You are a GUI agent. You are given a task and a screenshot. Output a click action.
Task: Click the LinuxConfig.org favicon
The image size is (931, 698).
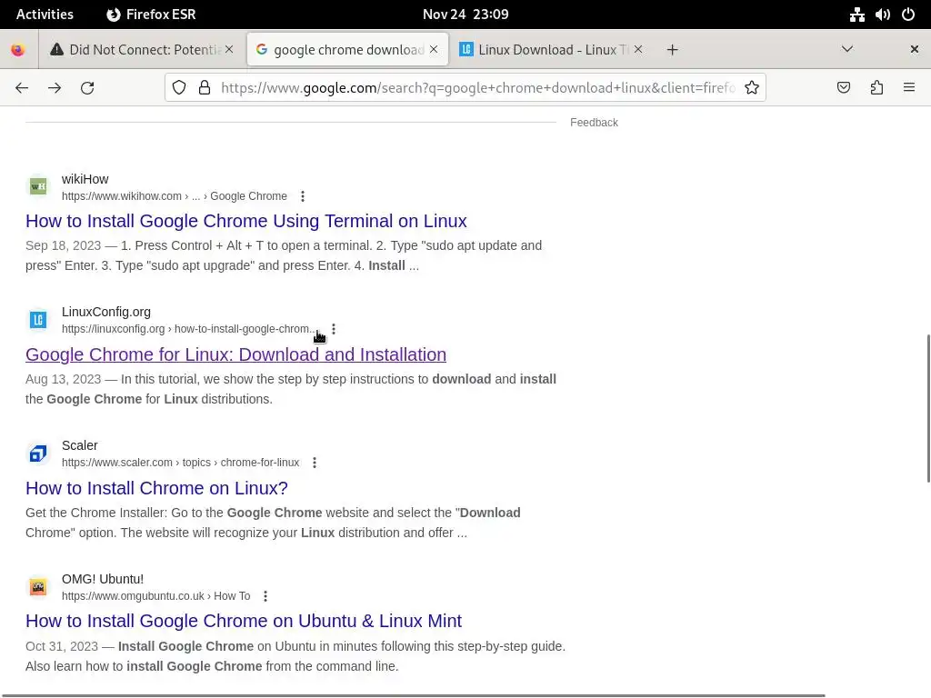pyautogui.click(x=38, y=320)
